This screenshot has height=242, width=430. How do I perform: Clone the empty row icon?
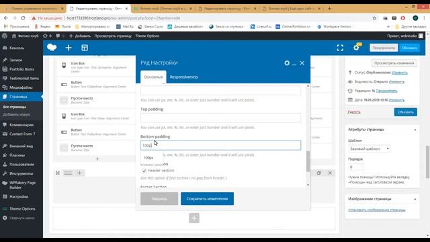coord(318,173)
